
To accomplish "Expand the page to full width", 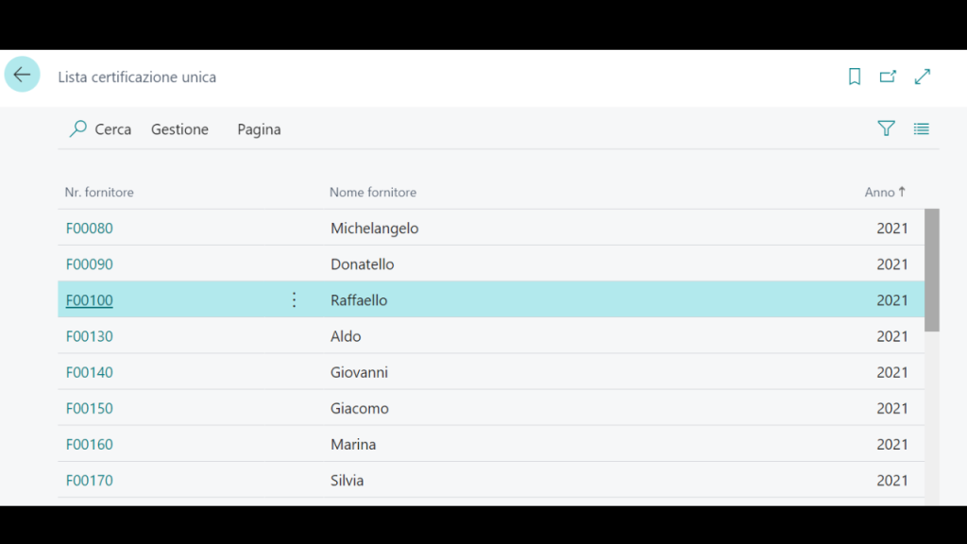I will tap(923, 76).
